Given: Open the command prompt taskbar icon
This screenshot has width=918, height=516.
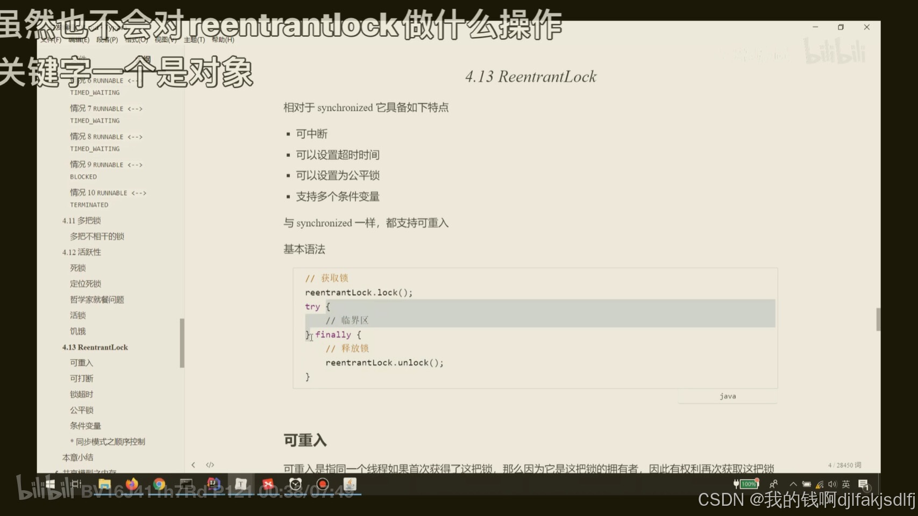Looking at the screenshot, I should [x=186, y=484].
